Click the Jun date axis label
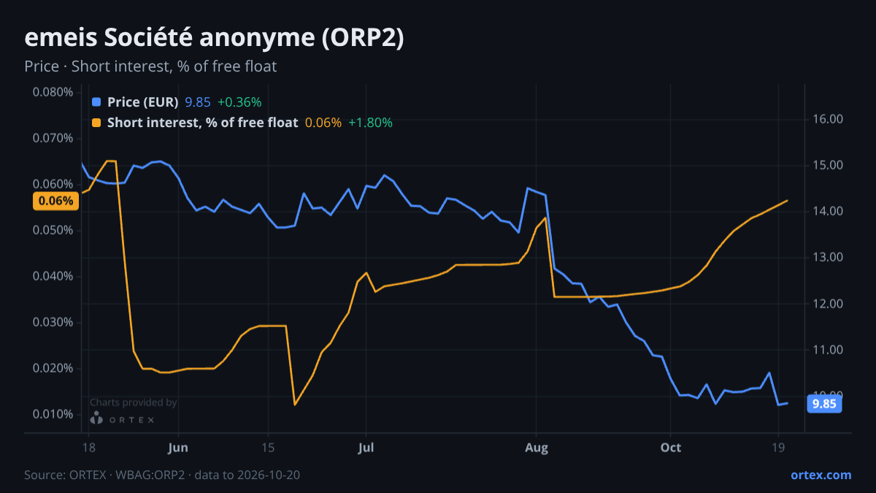Viewport: 876px width, 493px height. [x=178, y=447]
